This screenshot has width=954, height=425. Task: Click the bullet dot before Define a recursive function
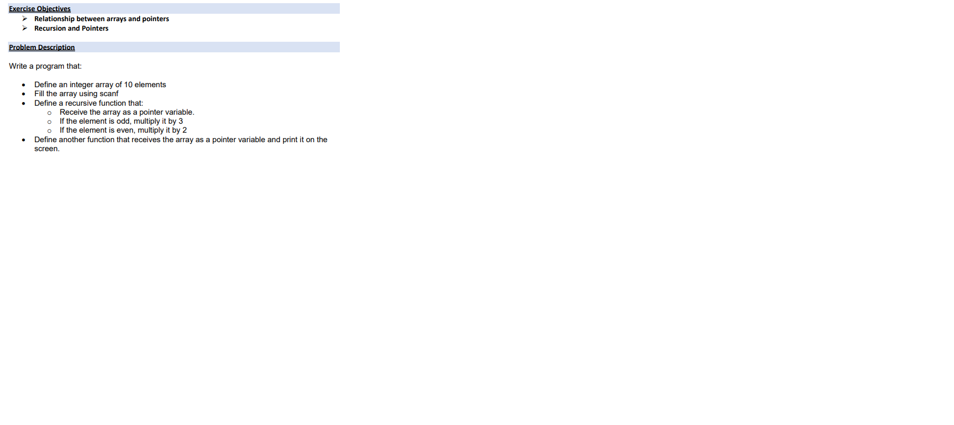click(24, 104)
